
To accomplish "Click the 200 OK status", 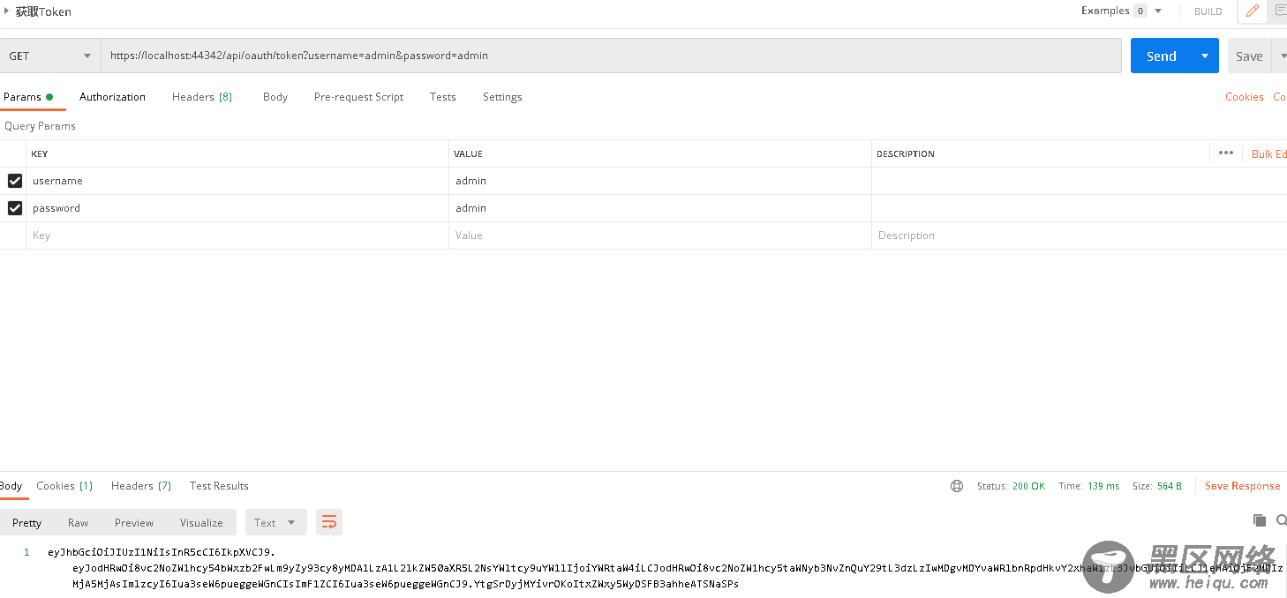I will [x=1027, y=486].
